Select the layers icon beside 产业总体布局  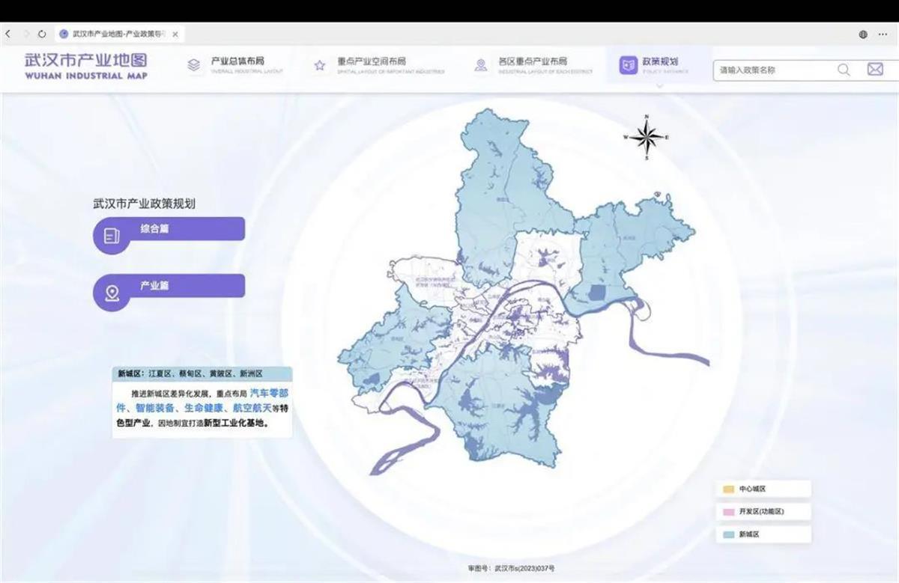point(193,64)
